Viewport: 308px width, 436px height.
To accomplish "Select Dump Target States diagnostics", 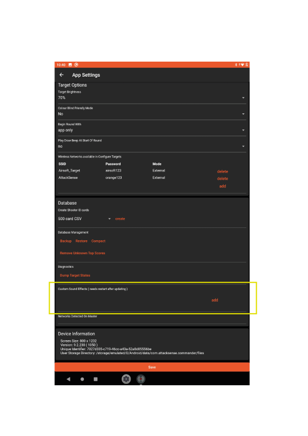I will click(x=75, y=275).
